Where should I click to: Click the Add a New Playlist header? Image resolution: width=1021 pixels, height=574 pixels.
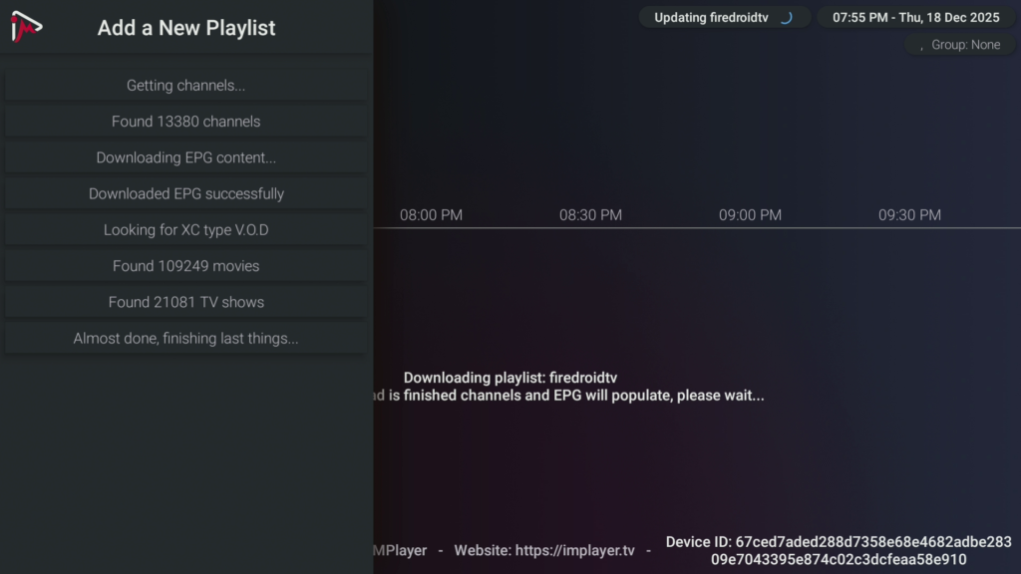click(186, 28)
